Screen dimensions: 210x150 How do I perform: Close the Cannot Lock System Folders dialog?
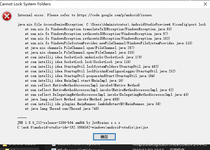click(x=205, y=4)
